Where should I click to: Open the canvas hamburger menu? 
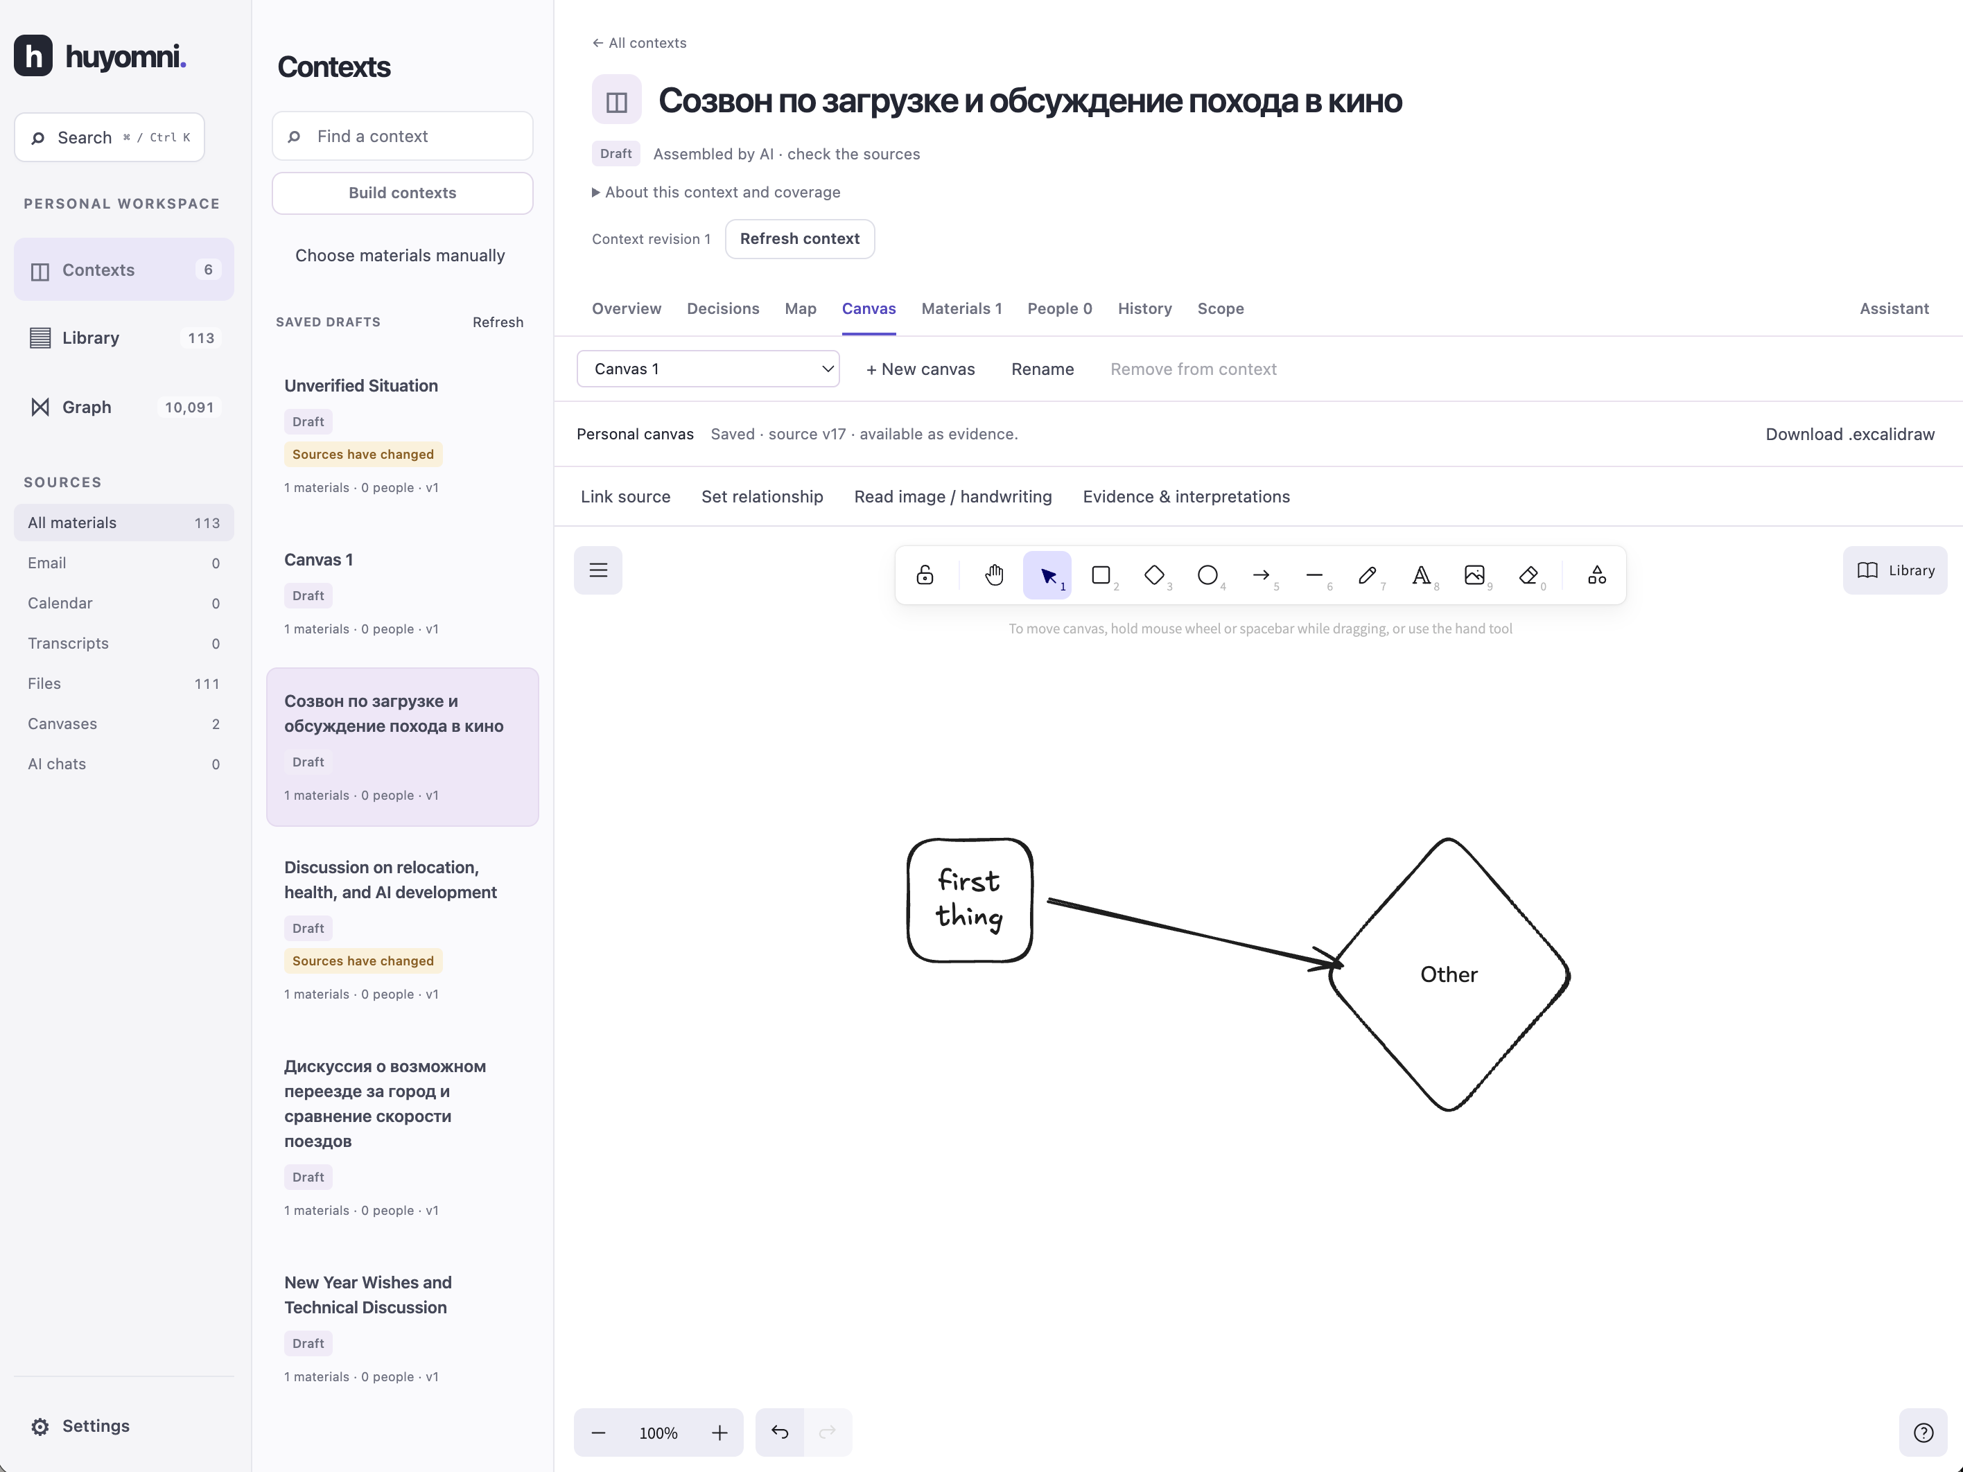[598, 570]
